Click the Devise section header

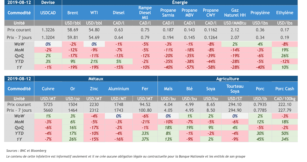point(48,2)
